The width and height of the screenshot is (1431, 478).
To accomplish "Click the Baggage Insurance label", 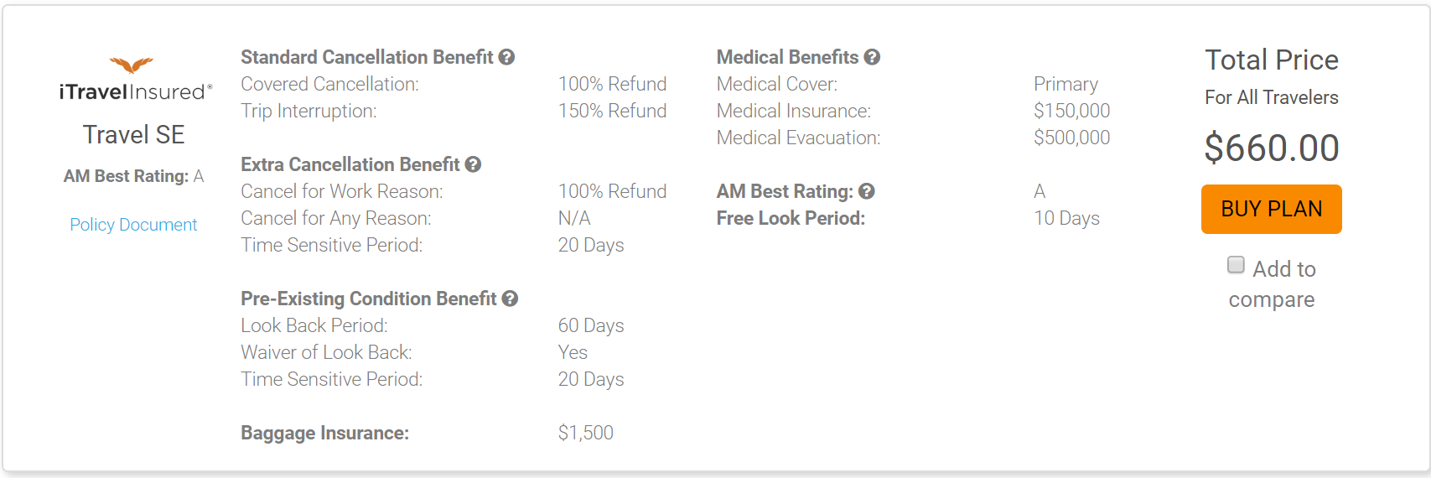I will click(324, 433).
